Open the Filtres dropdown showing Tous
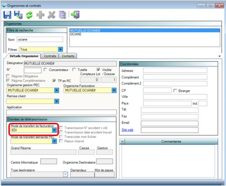226x186 pixels. [60, 50]
